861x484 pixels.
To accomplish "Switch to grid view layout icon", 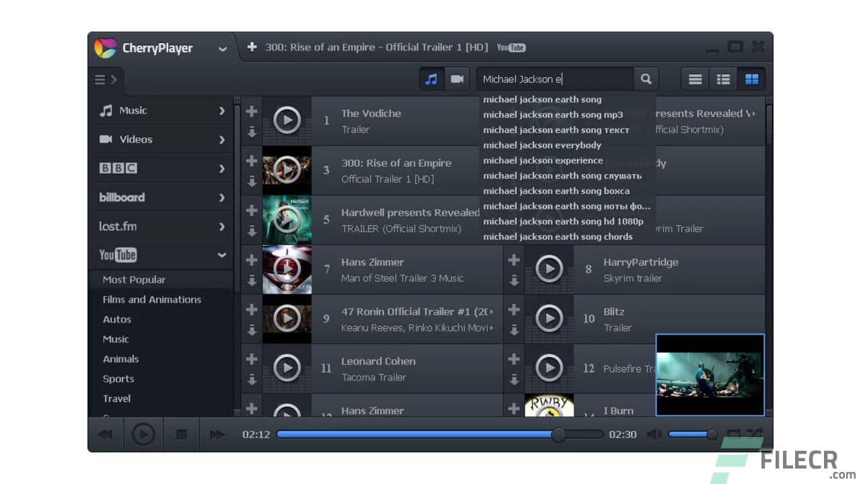I will [751, 79].
